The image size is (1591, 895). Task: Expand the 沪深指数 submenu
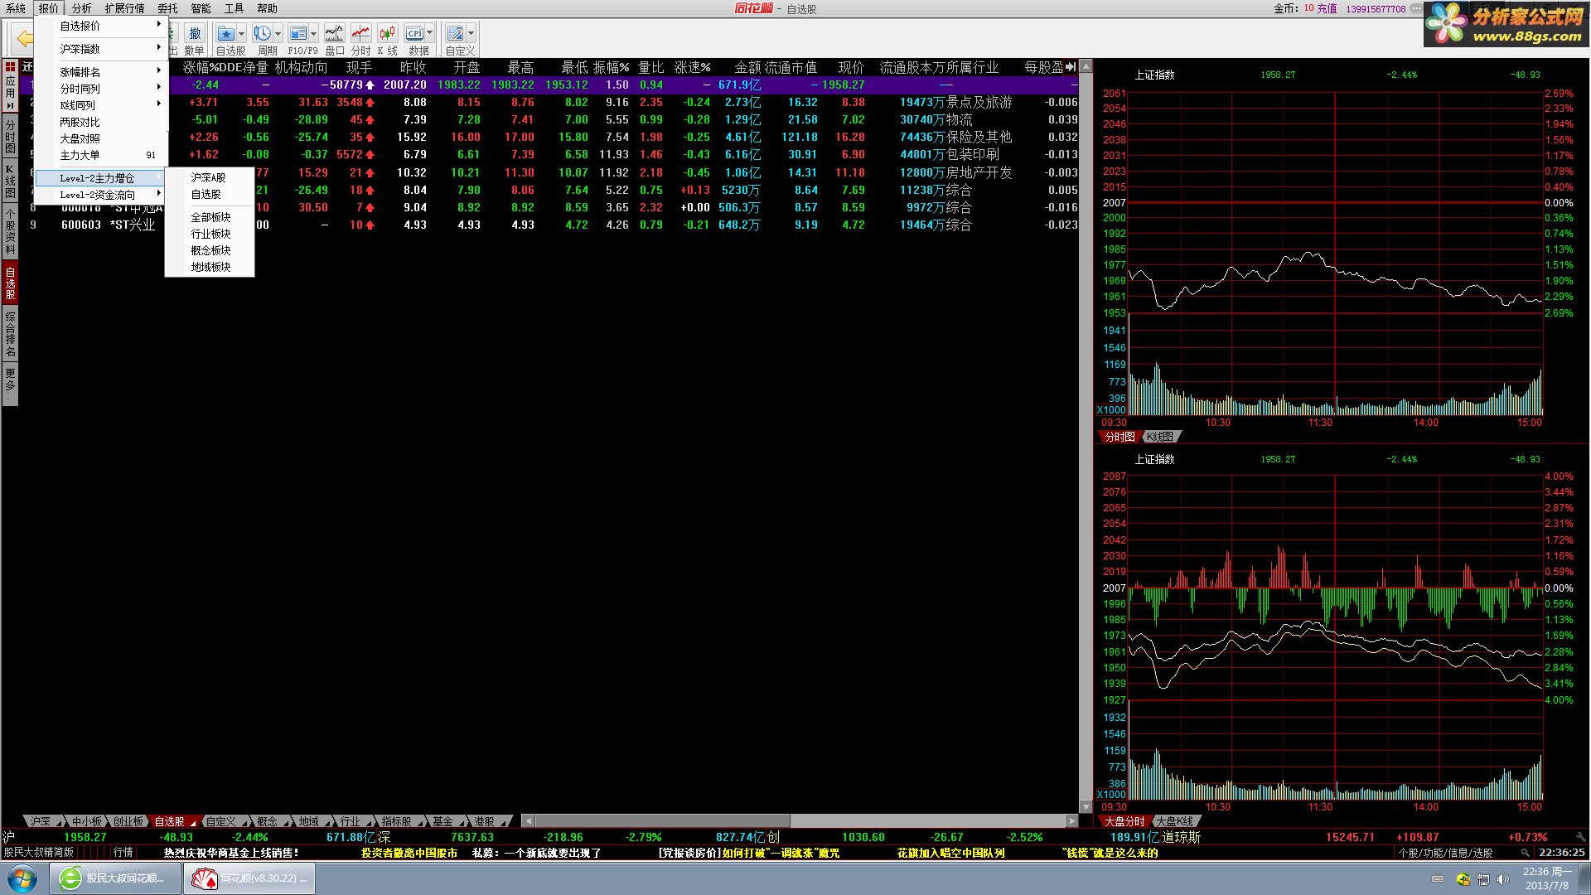pyautogui.click(x=102, y=49)
